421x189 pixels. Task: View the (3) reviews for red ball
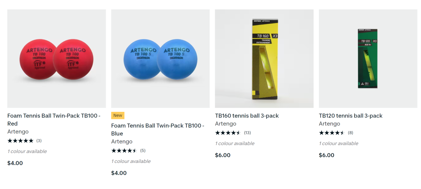[39, 141]
